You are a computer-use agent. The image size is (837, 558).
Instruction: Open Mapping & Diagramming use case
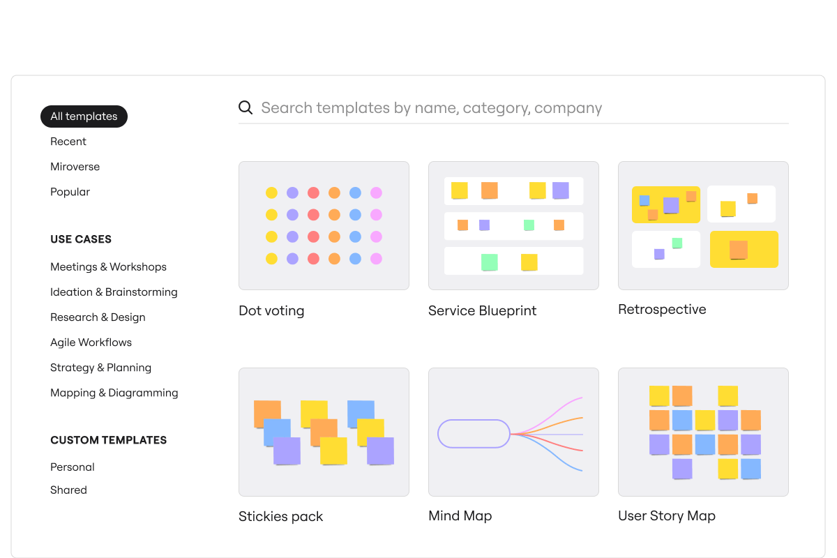(114, 392)
